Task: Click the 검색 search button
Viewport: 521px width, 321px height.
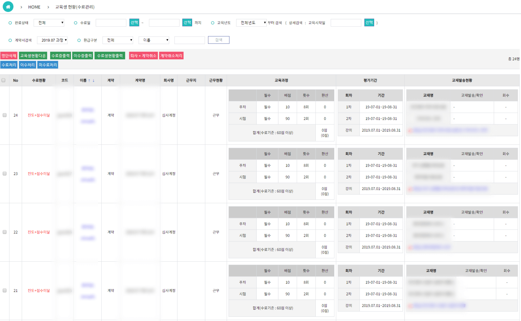Action: 219,40
